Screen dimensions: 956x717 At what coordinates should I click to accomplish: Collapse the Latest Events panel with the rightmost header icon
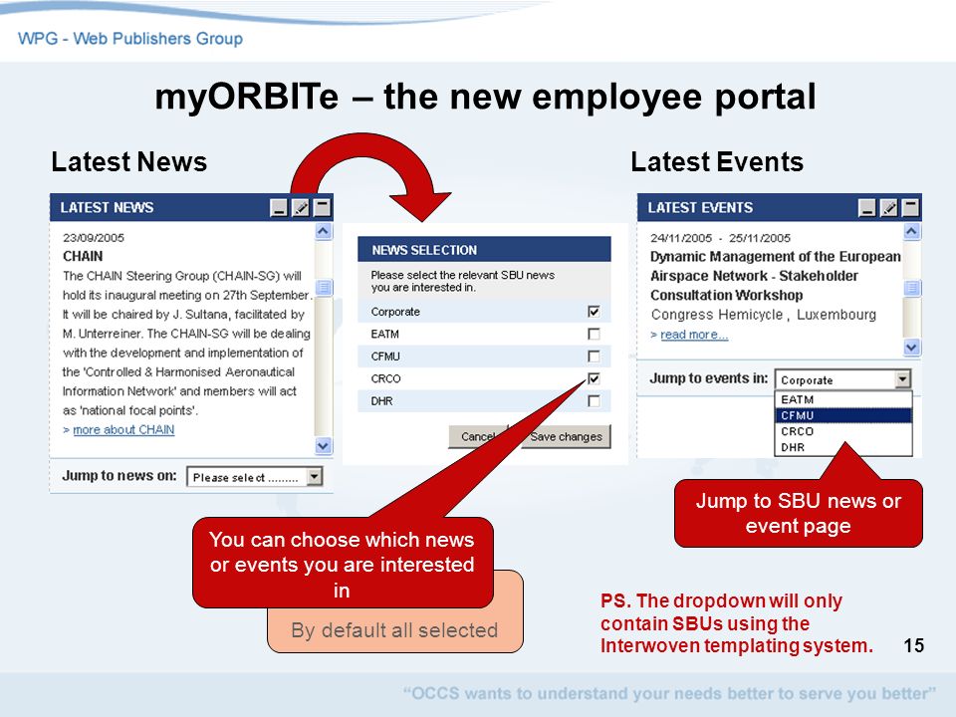[910, 208]
